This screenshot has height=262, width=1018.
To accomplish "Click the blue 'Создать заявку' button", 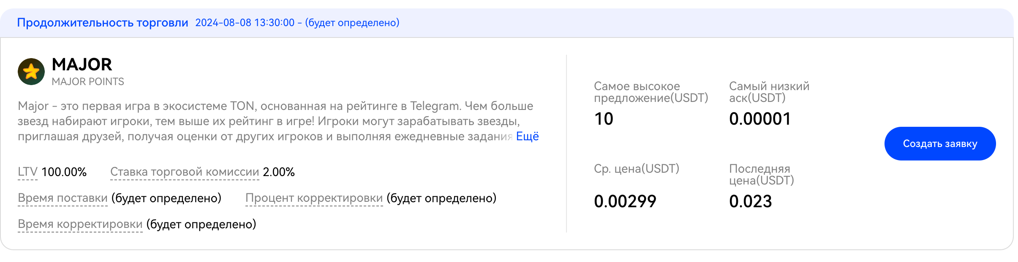I will coord(939,144).
